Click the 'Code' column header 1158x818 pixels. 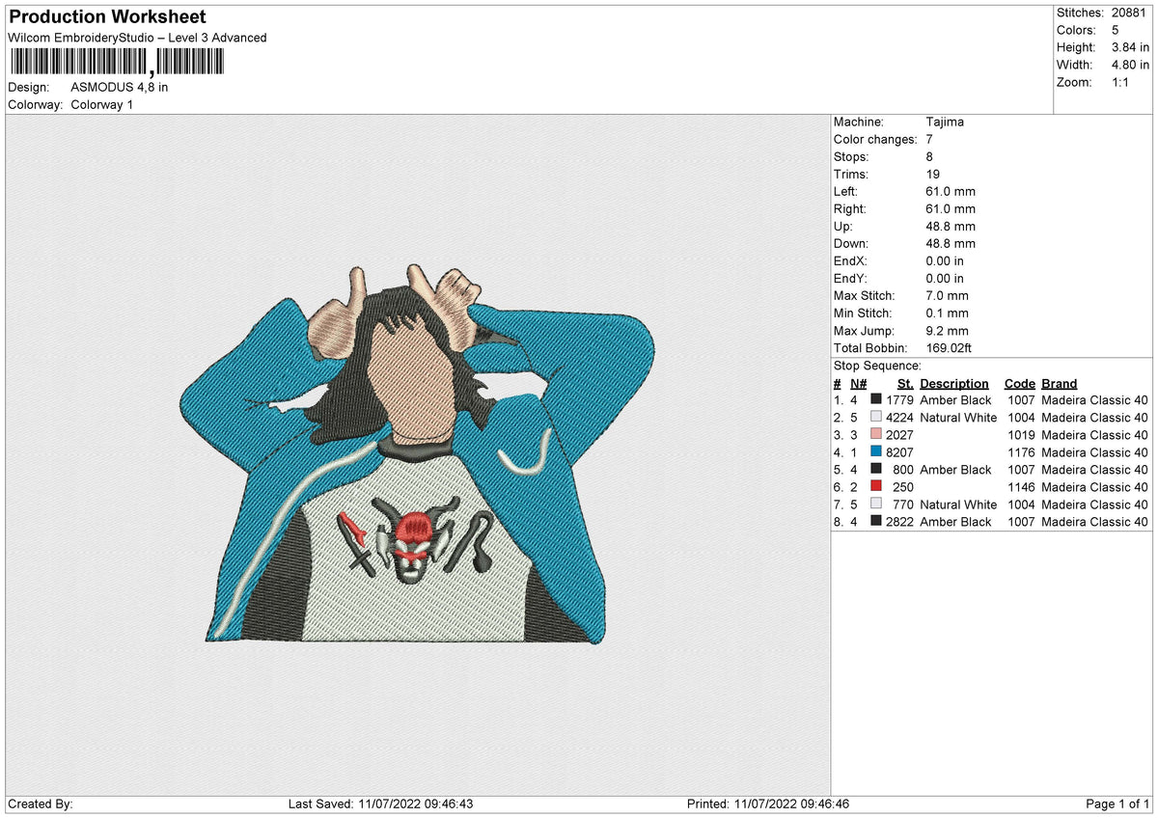(x=1020, y=384)
